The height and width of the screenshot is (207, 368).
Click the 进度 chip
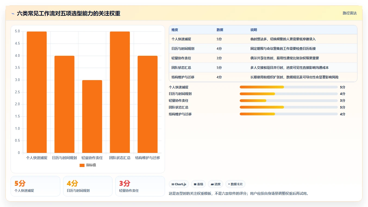pyautogui.click(x=216, y=184)
